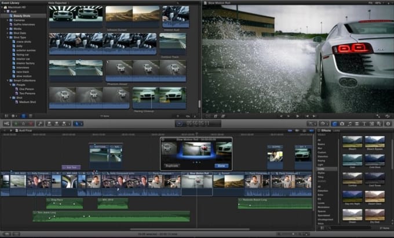The image size is (394, 238).
Task: Open Timeline Index button at bottom left
Action: (7, 234)
